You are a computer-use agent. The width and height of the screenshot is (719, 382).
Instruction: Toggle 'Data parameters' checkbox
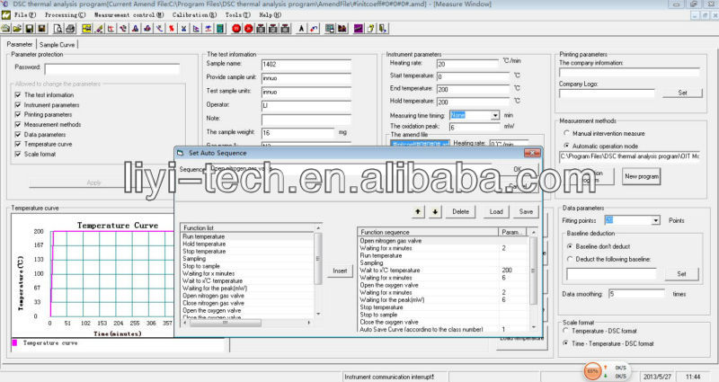tap(18, 134)
